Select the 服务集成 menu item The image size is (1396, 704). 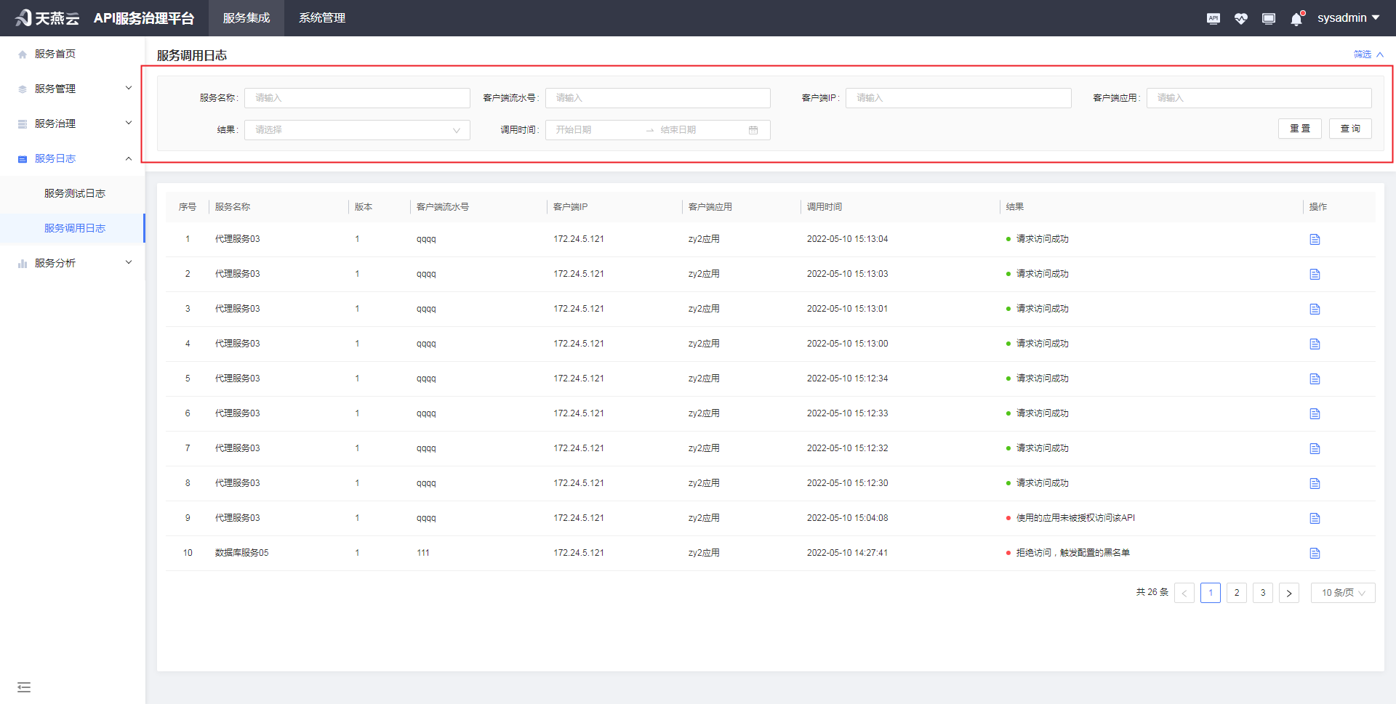point(246,17)
